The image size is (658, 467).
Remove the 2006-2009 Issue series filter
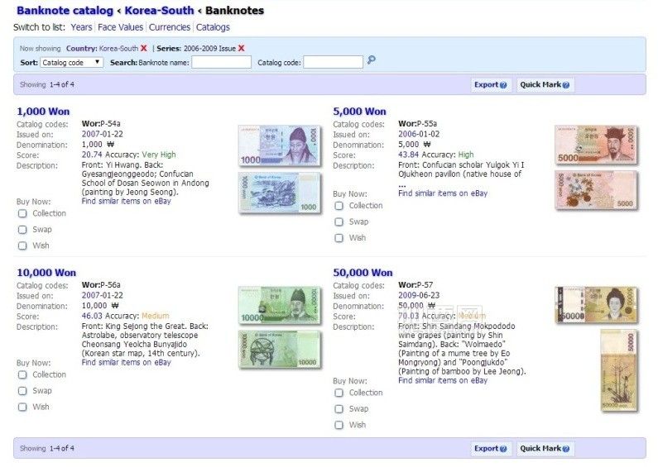[241, 49]
